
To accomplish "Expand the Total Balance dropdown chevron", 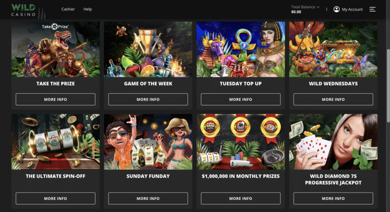I will coord(318,7).
